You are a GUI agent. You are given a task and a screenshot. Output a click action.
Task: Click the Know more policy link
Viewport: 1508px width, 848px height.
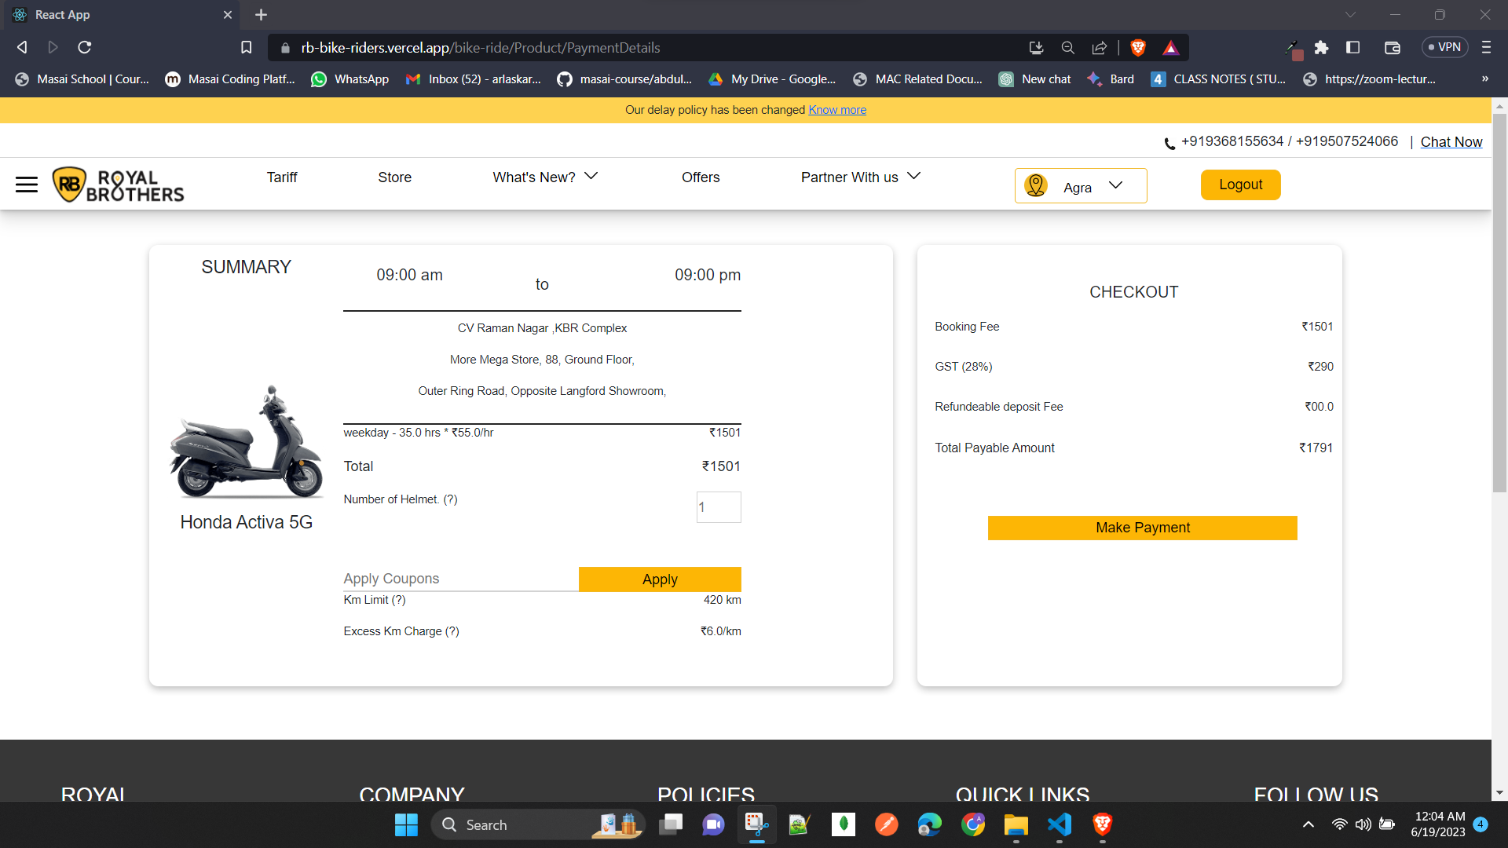(x=837, y=110)
